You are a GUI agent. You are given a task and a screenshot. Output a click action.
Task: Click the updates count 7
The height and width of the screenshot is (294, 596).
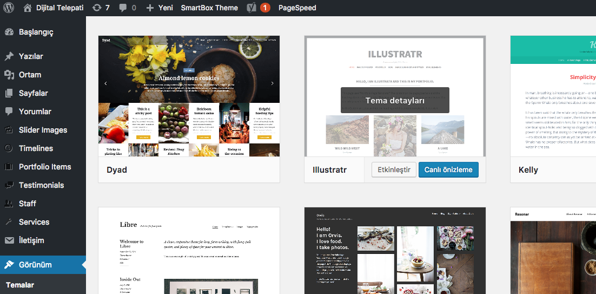click(x=108, y=8)
